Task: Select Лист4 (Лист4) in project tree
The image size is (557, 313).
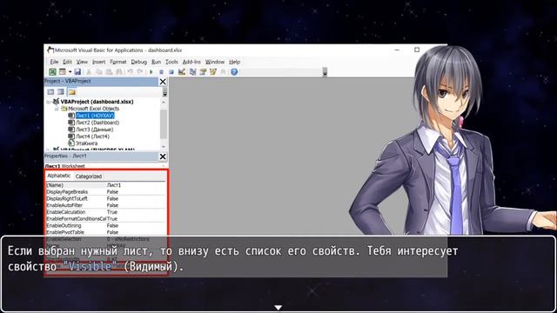Action: 92,137
